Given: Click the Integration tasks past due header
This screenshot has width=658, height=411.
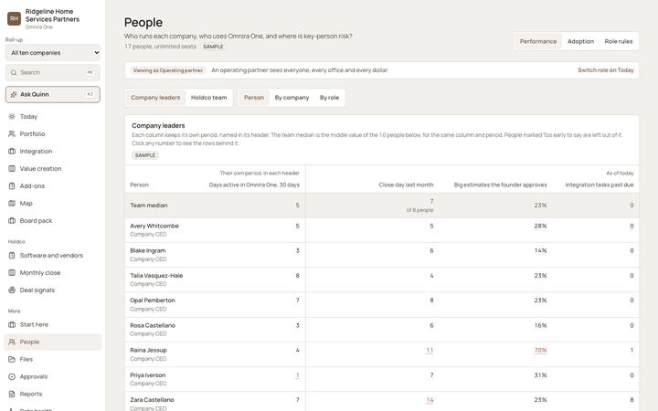Looking at the screenshot, I should pos(600,184).
